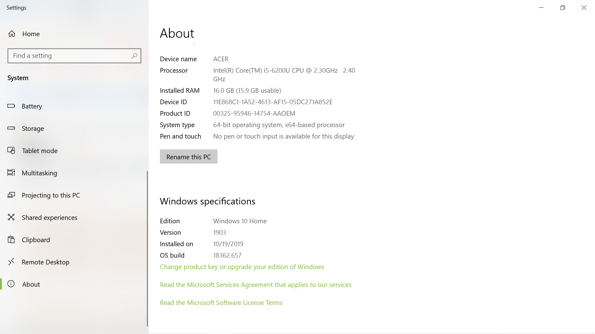This screenshot has height=334, width=595.
Task: Open Storage settings page
Action: click(74, 128)
